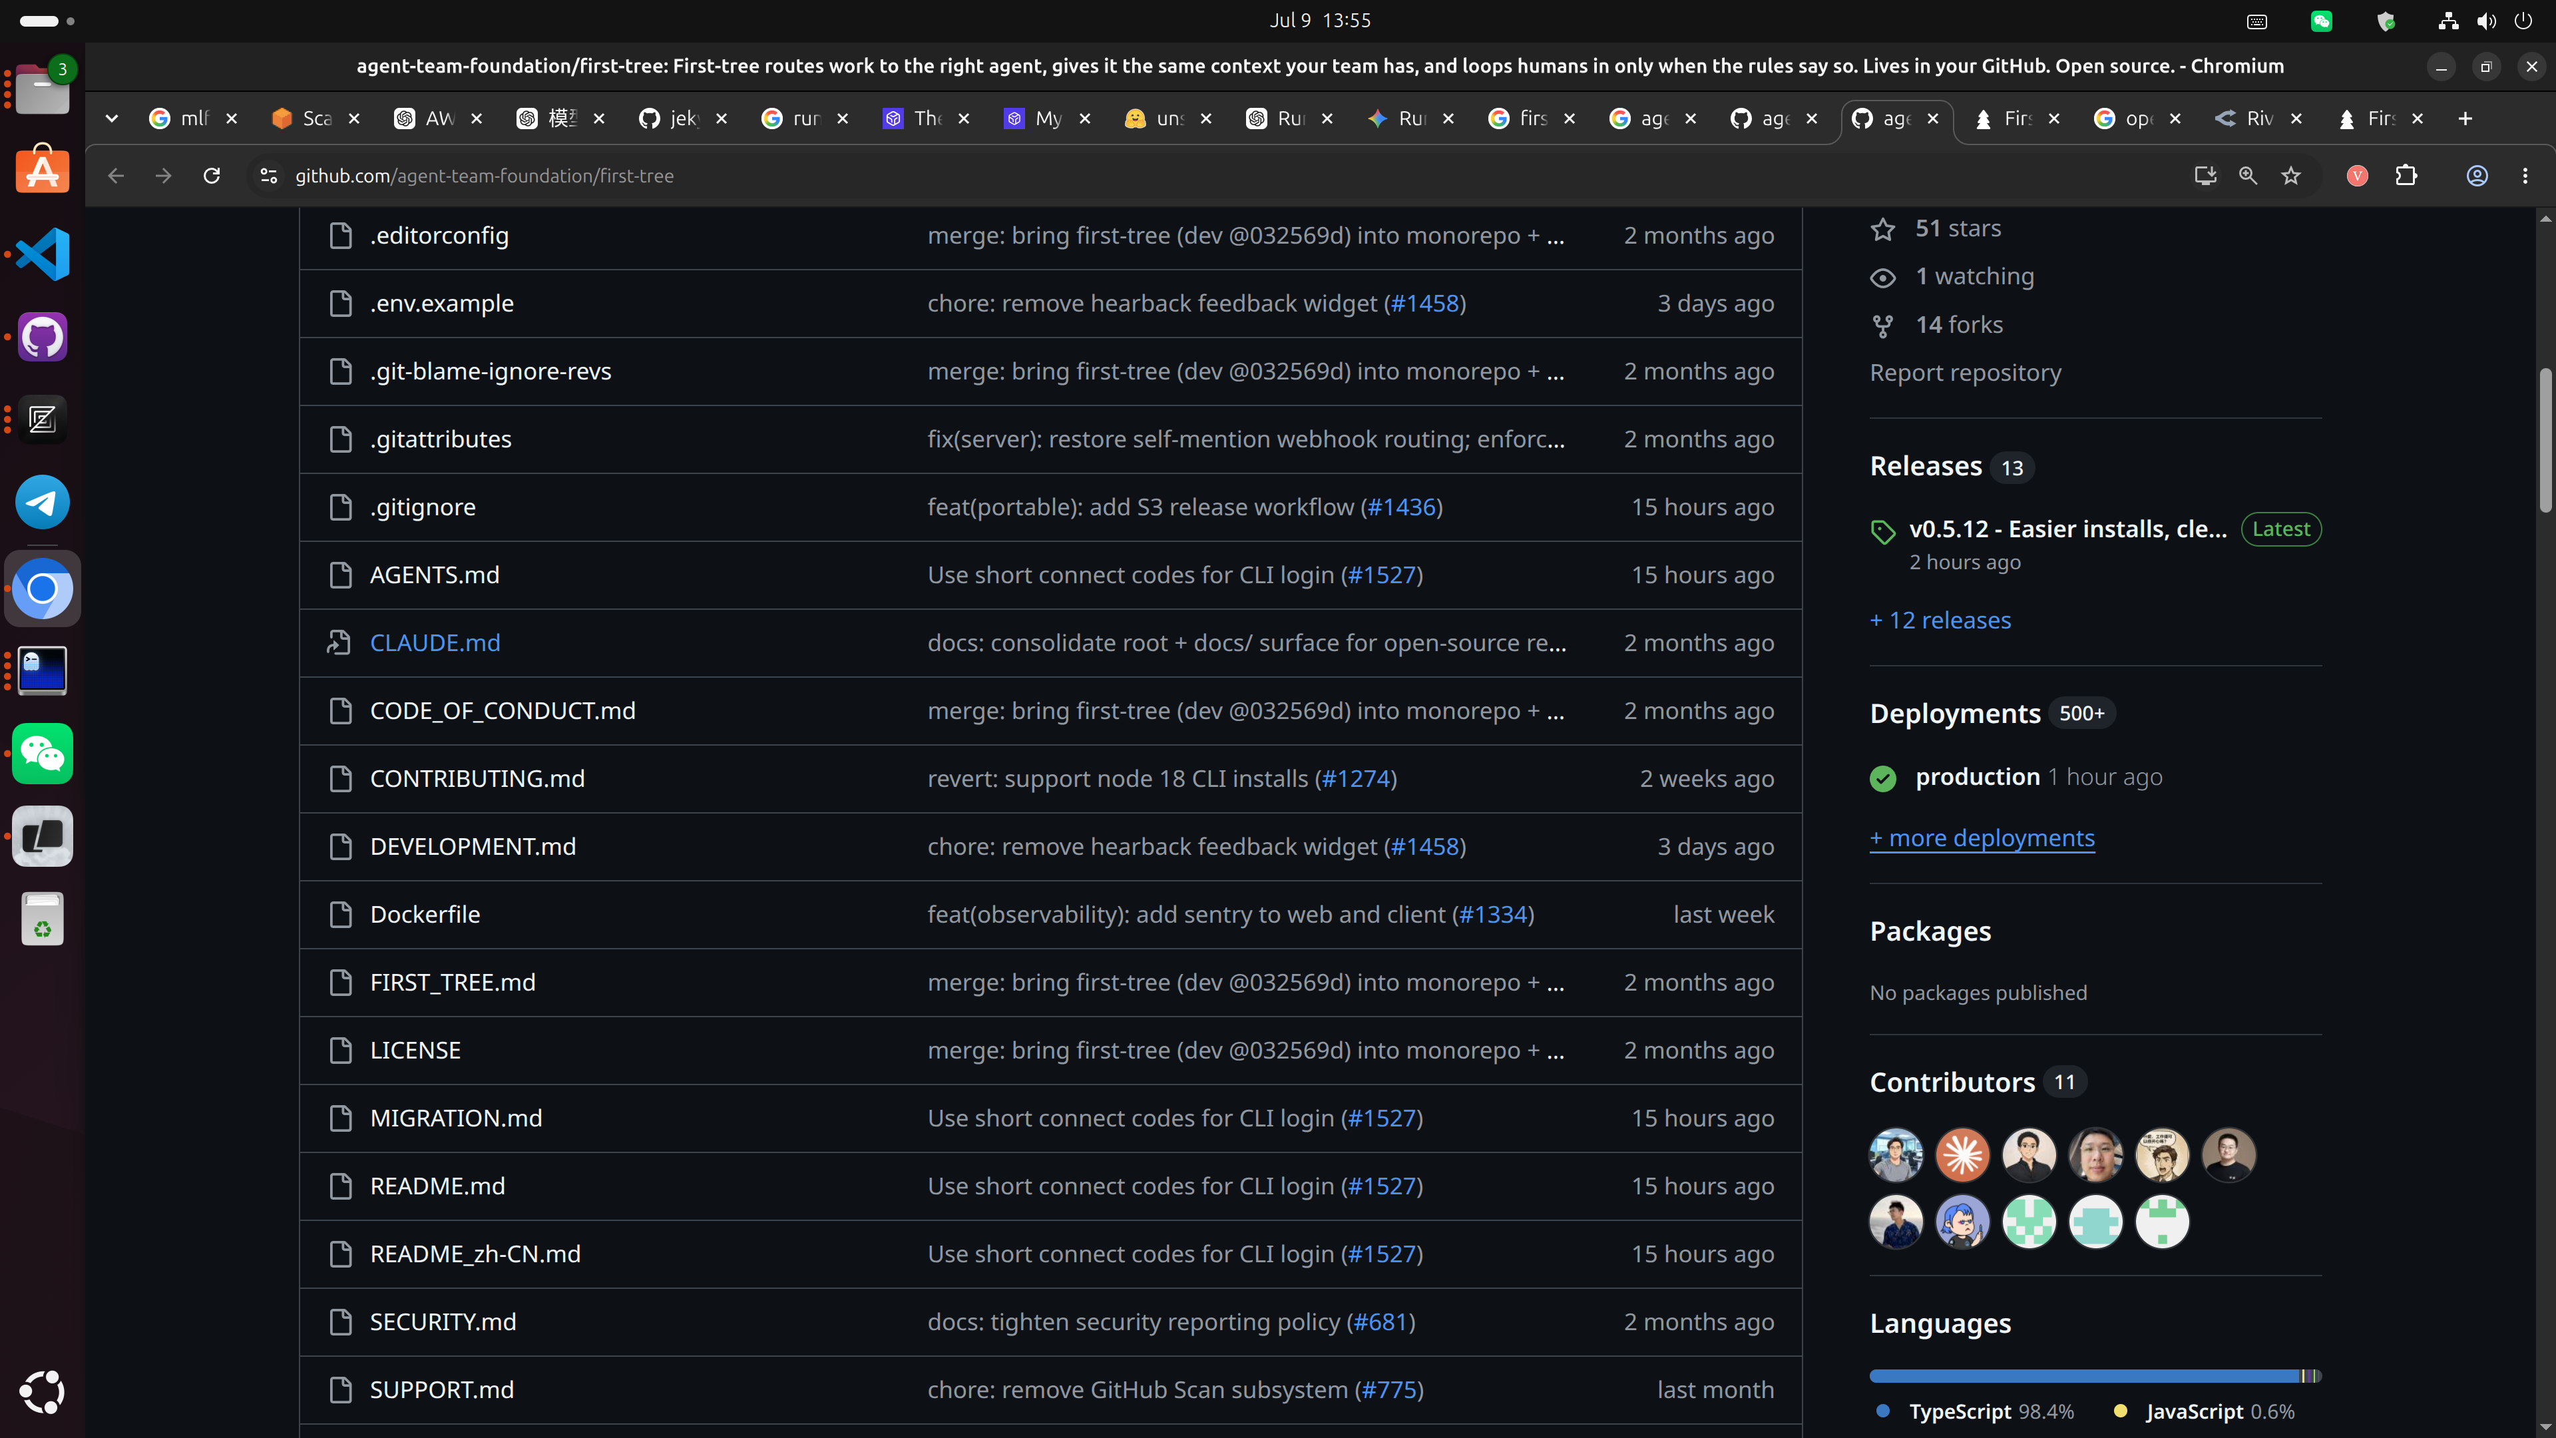The width and height of the screenshot is (2556, 1438).
Task: Click the page vertical scrollbar thumb
Action: tap(2545, 439)
